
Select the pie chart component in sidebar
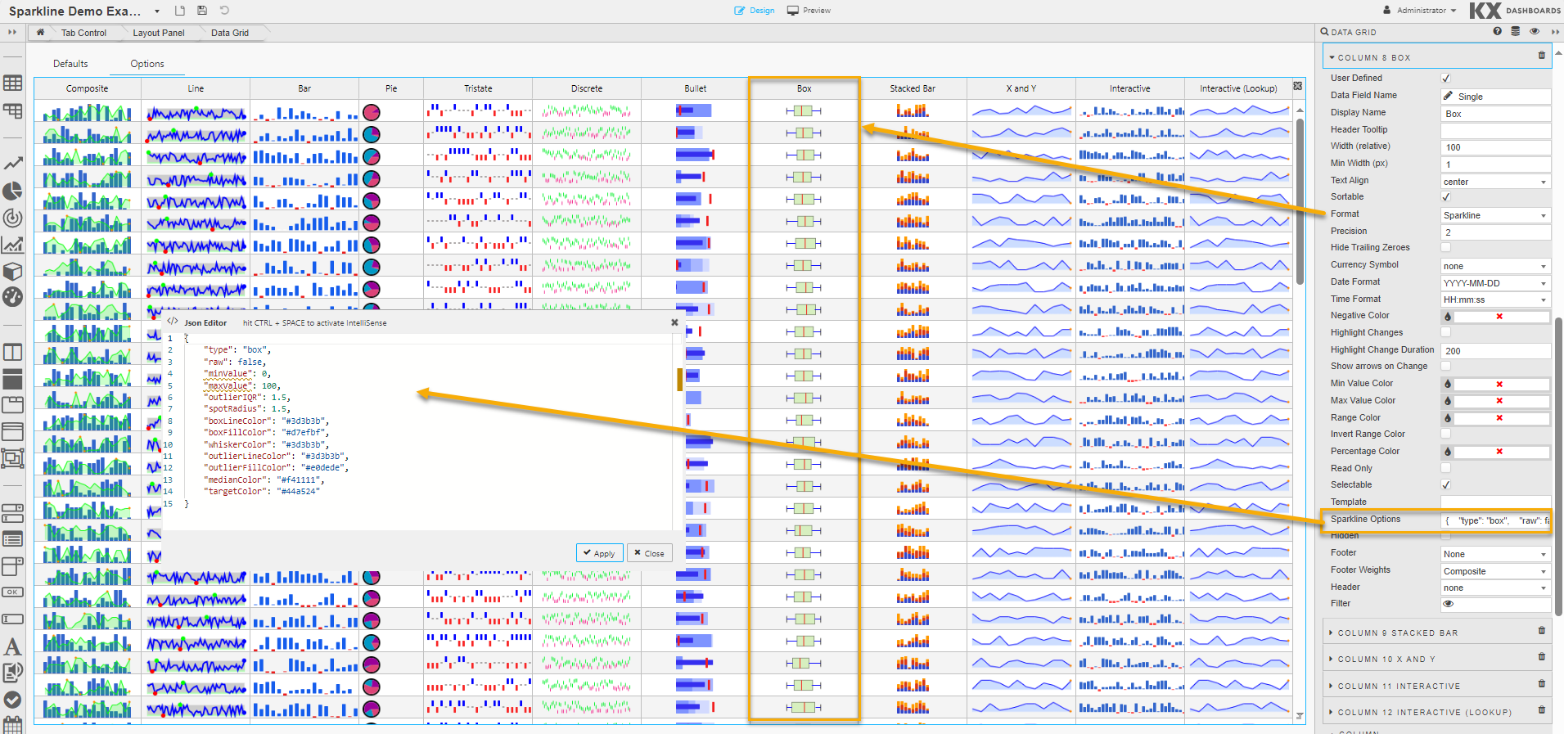[12, 191]
